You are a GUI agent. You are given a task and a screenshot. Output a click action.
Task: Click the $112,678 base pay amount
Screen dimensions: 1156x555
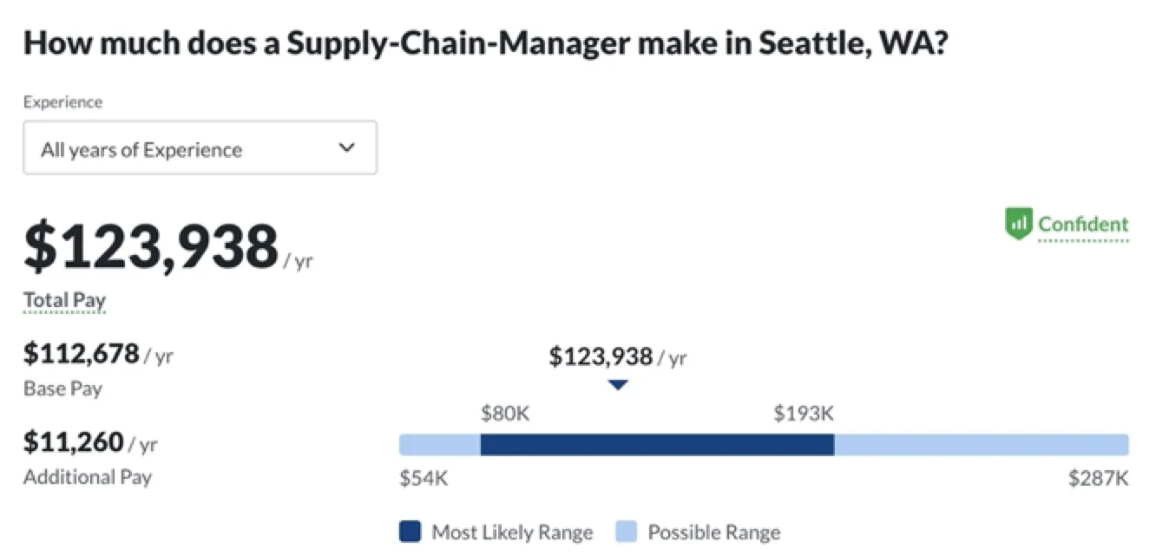(x=82, y=353)
